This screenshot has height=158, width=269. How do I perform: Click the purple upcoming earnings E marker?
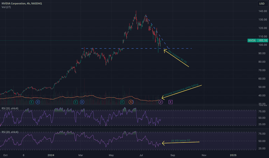coord(171,102)
